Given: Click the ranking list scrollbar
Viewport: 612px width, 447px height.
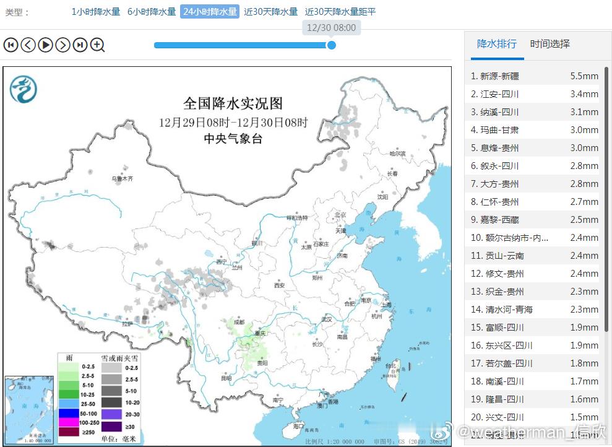Looking at the screenshot, I should coord(606,199).
